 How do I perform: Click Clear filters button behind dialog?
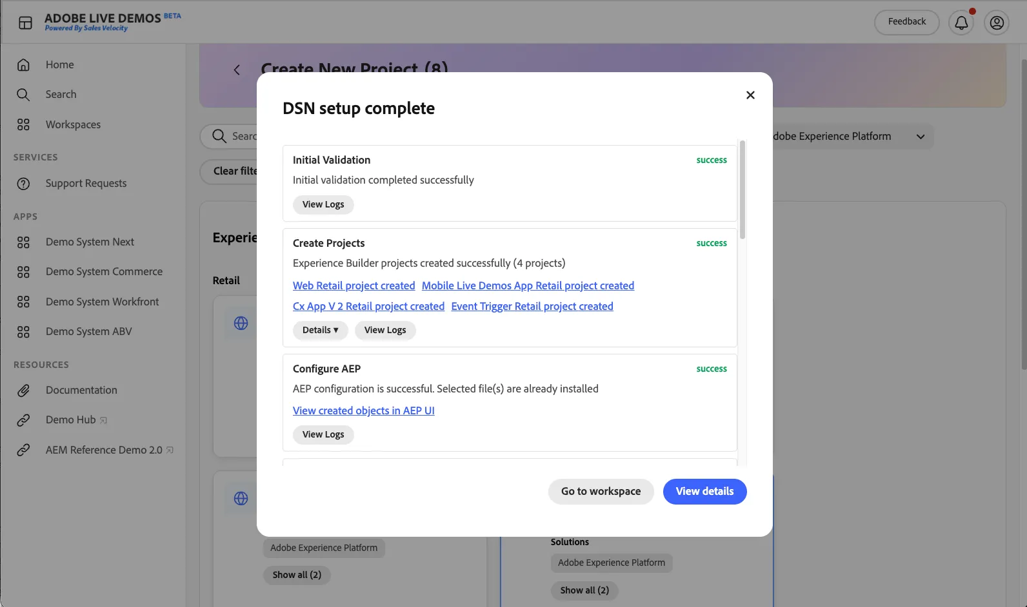tap(229, 171)
